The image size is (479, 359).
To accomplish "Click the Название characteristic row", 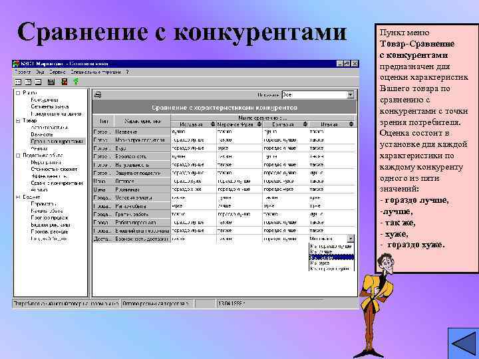I will pyautogui.click(x=142, y=132).
